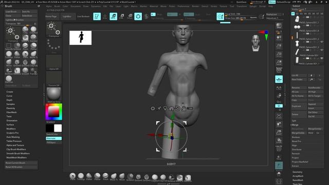Open the MatCap Gray material picker
Viewport: 329px width, 185px height.
(53, 95)
